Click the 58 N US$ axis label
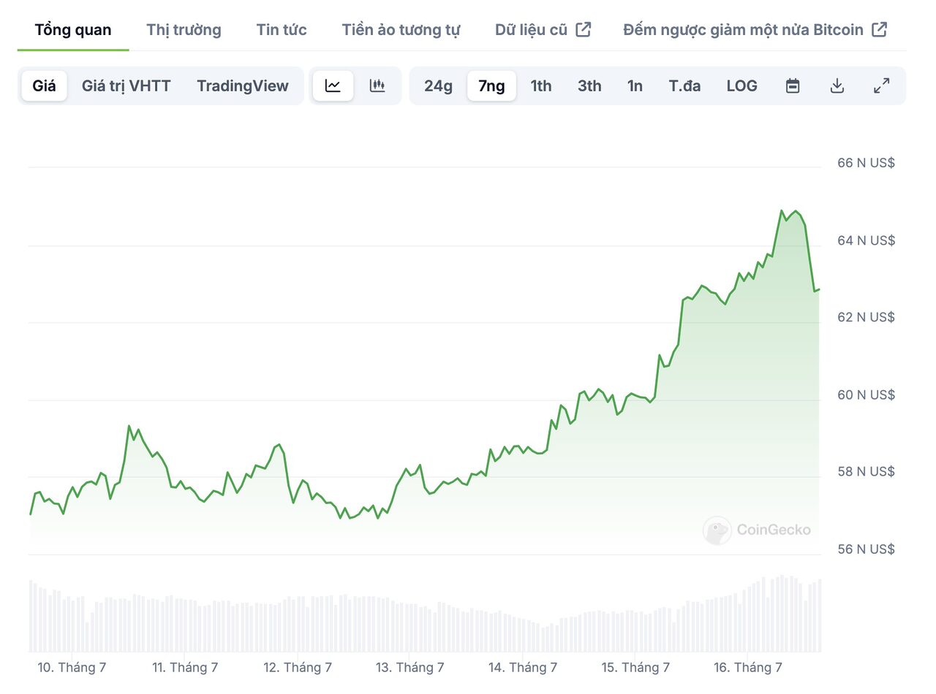The image size is (936, 694). (x=866, y=471)
